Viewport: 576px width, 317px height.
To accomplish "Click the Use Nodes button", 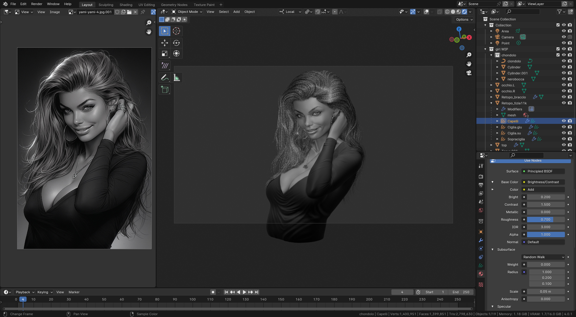I will click(530, 161).
